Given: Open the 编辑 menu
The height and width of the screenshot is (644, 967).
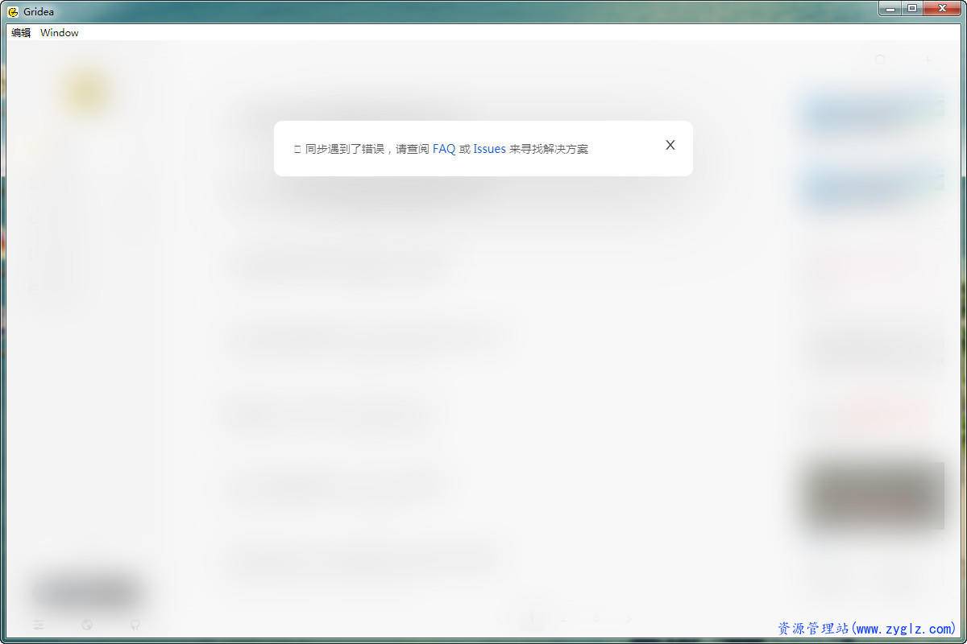Looking at the screenshot, I should pos(21,33).
